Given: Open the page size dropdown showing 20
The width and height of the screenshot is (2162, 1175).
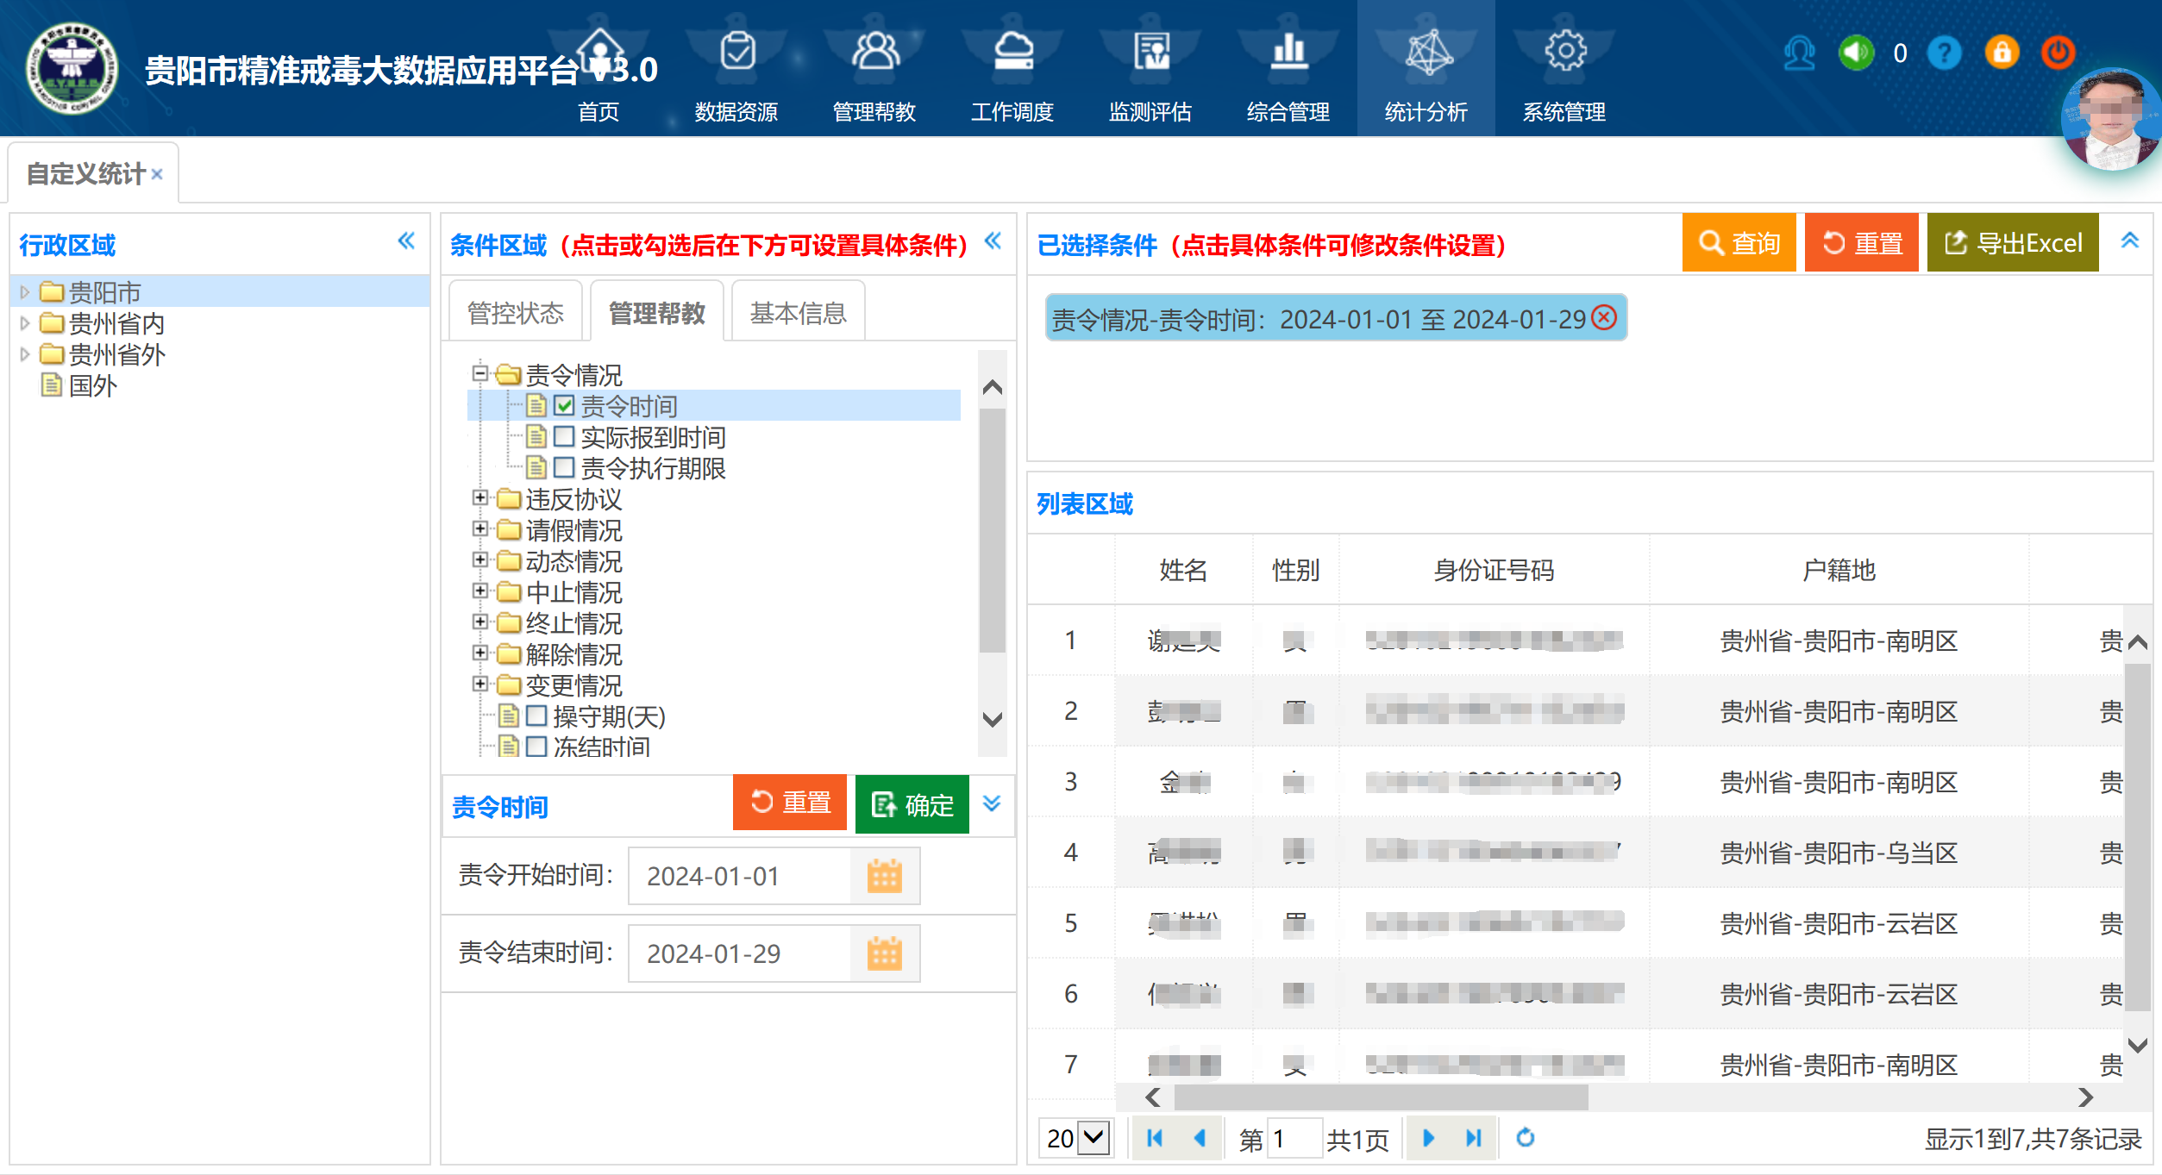Looking at the screenshot, I should click(1075, 1138).
